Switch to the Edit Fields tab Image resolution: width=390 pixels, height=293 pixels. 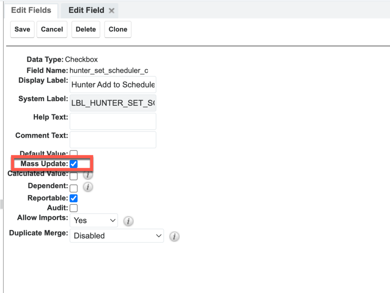[x=31, y=10]
